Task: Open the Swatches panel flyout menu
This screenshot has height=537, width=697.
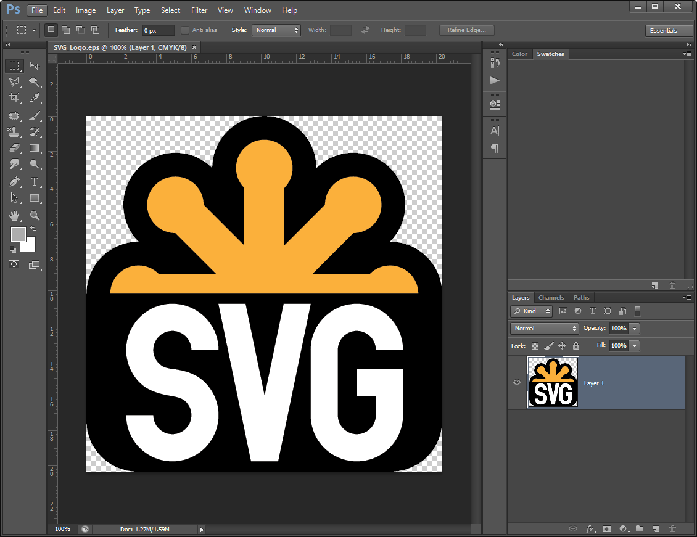Action: coord(687,54)
